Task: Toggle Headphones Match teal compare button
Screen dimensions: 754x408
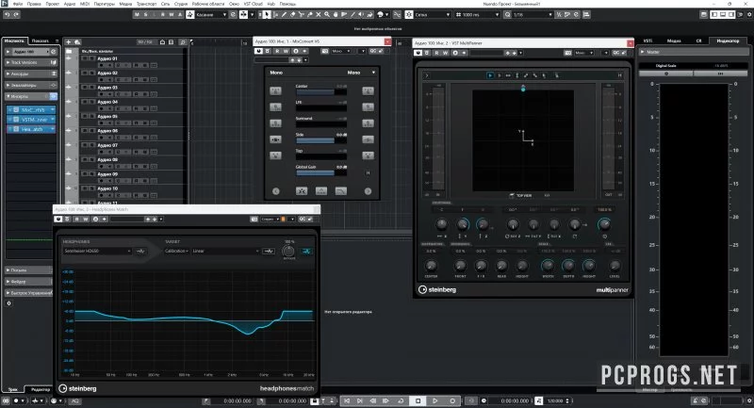Action: pyautogui.click(x=306, y=251)
